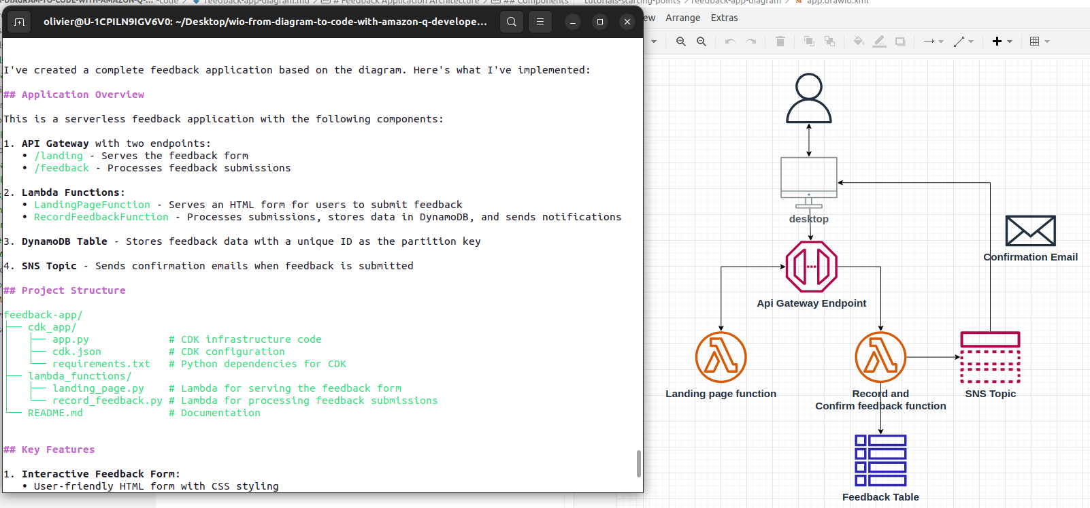Select the SNS Topic icon
Screen dimensions: 1090x508
click(x=990, y=357)
